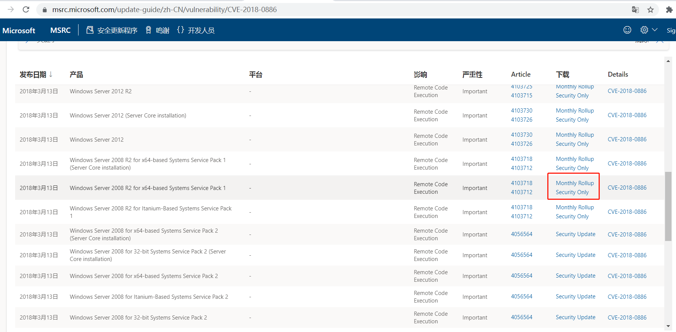Image resolution: width=676 pixels, height=332 pixels.
Task: Open the settings gear menu
Action: [649, 30]
